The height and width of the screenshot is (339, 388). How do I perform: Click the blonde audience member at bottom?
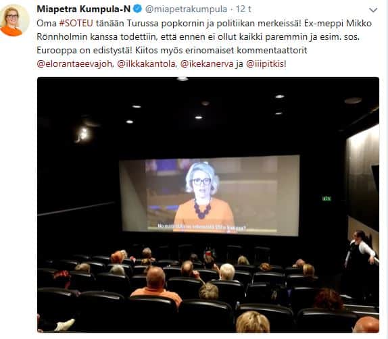click(252, 321)
